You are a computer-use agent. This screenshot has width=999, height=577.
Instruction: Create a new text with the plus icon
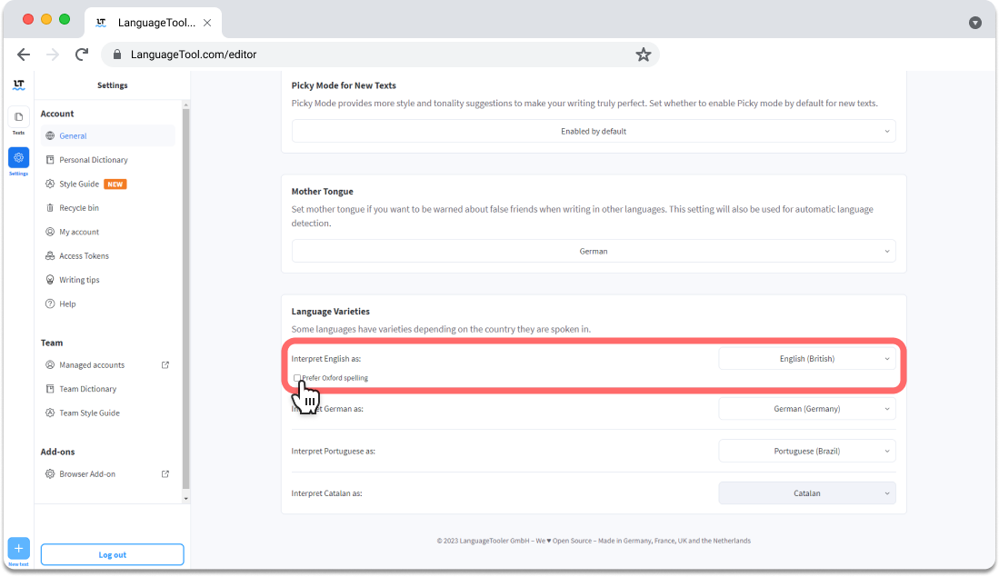pyautogui.click(x=18, y=548)
